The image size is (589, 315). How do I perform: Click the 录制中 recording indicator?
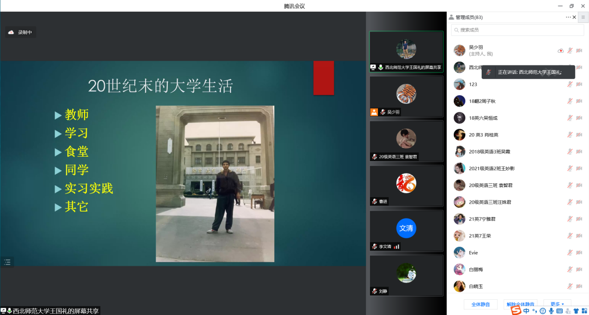coord(20,32)
